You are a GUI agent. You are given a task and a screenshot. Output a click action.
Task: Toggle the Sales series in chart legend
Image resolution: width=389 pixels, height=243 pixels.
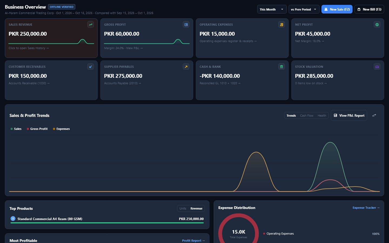[x=16, y=129]
